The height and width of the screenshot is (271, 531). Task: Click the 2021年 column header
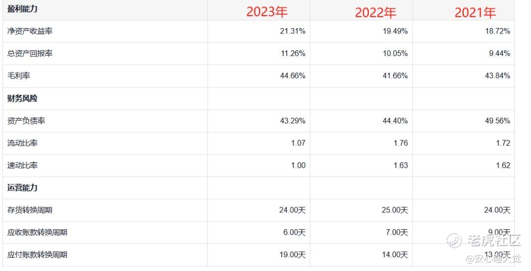coord(475,12)
